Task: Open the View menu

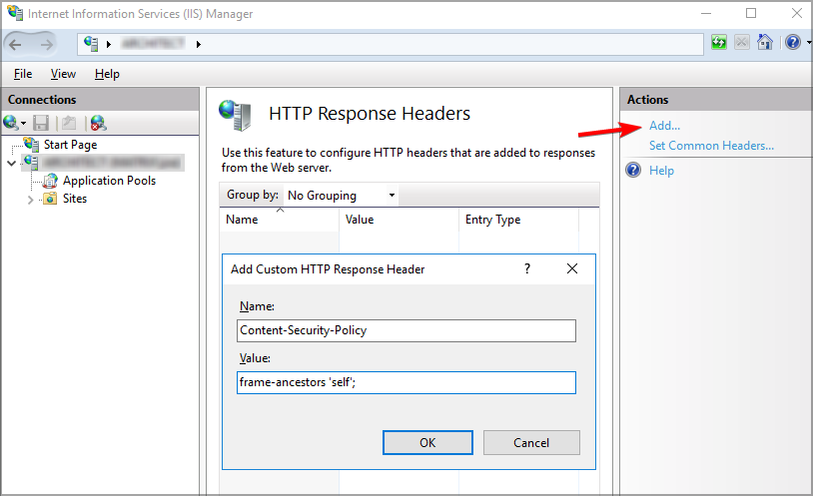Action: pos(63,74)
